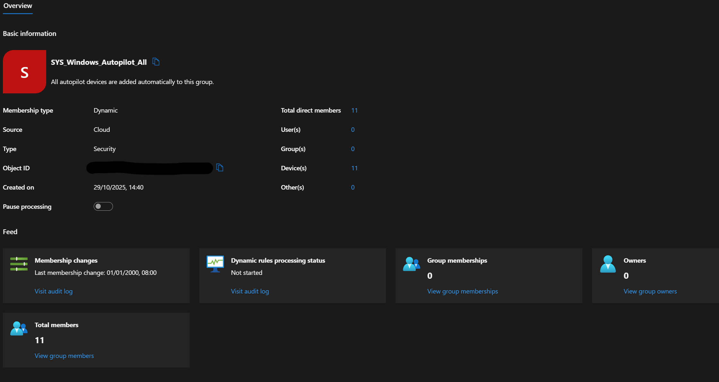Open Total direct members count 11

[354, 110]
